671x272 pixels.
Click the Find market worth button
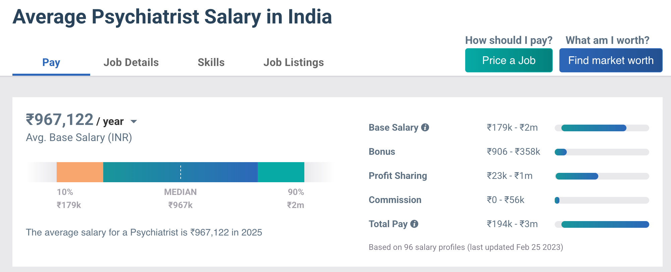[x=610, y=60]
